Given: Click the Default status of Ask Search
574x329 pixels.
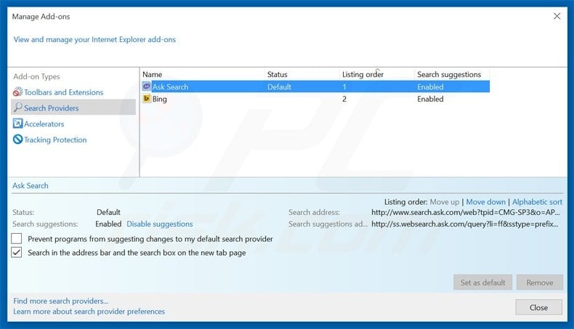Looking at the screenshot, I should tap(279, 86).
